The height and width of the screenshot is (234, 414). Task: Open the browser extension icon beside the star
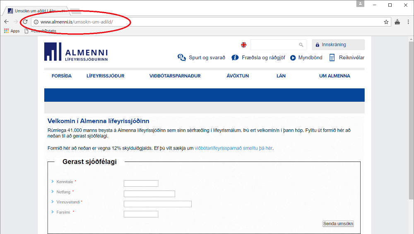point(397,22)
